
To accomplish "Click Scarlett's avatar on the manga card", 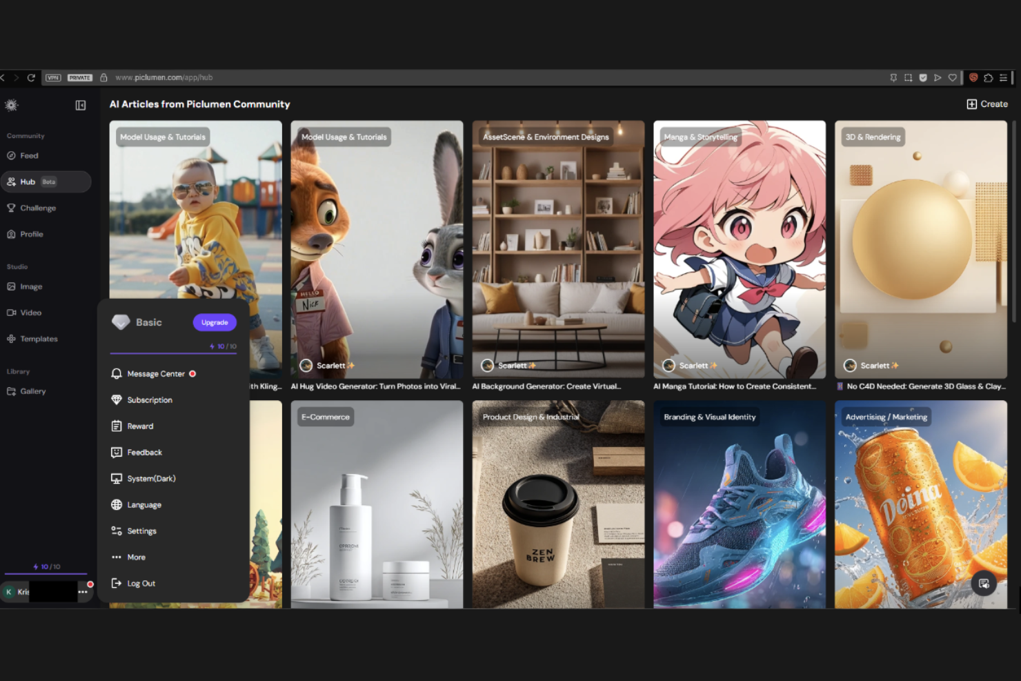I will pos(668,366).
